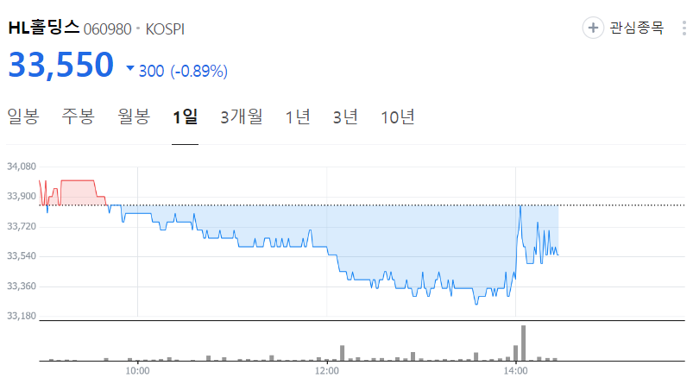The image size is (693, 384).
Task: Click the 12:00 time axis label
Action: (326, 371)
